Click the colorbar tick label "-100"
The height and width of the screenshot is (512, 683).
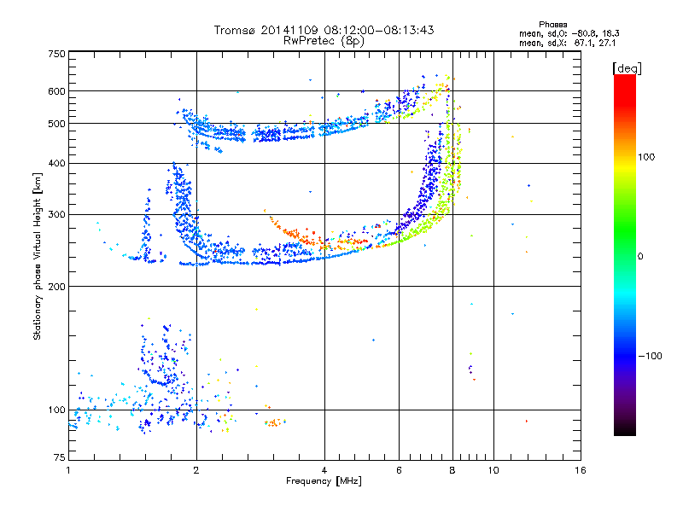coord(650,356)
